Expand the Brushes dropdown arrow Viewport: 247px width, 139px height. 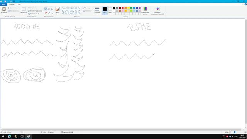(x=58, y=14)
